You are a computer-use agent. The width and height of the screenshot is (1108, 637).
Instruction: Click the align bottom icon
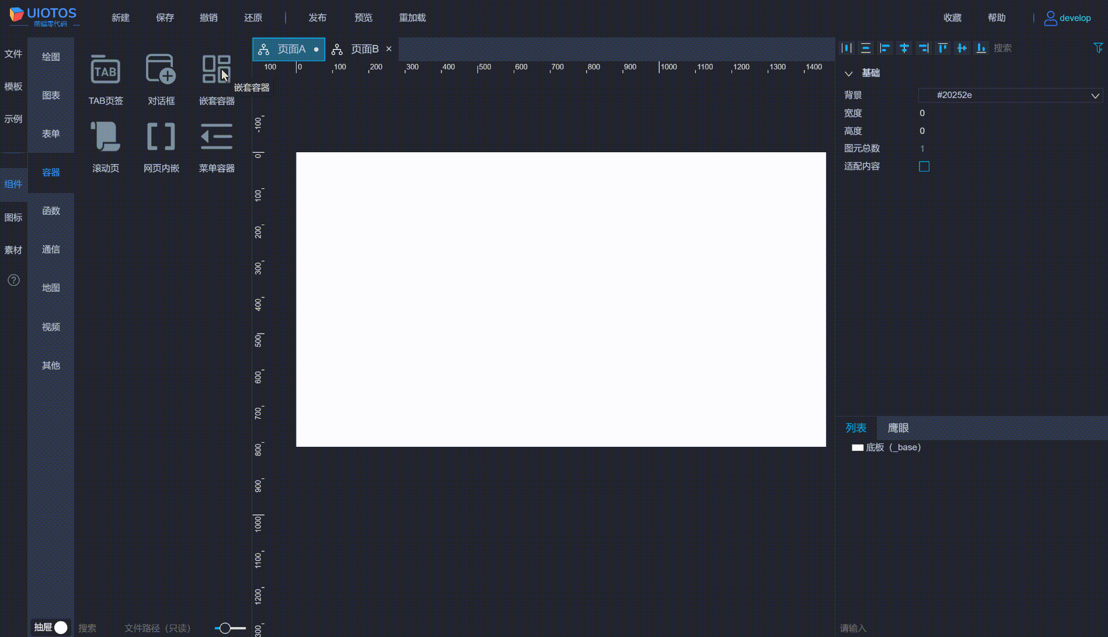click(981, 48)
